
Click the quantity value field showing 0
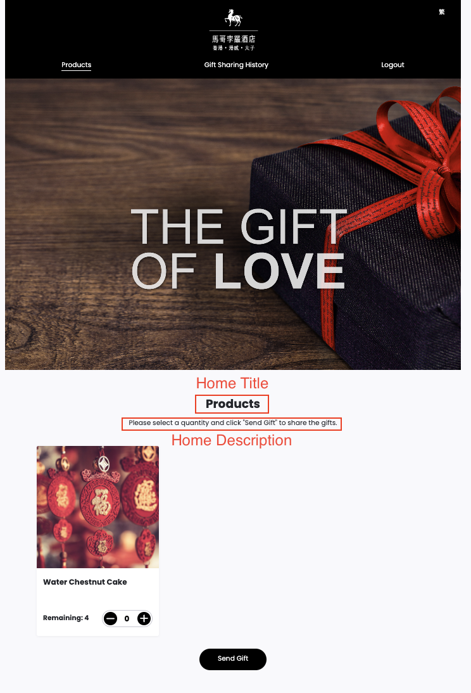click(x=127, y=618)
